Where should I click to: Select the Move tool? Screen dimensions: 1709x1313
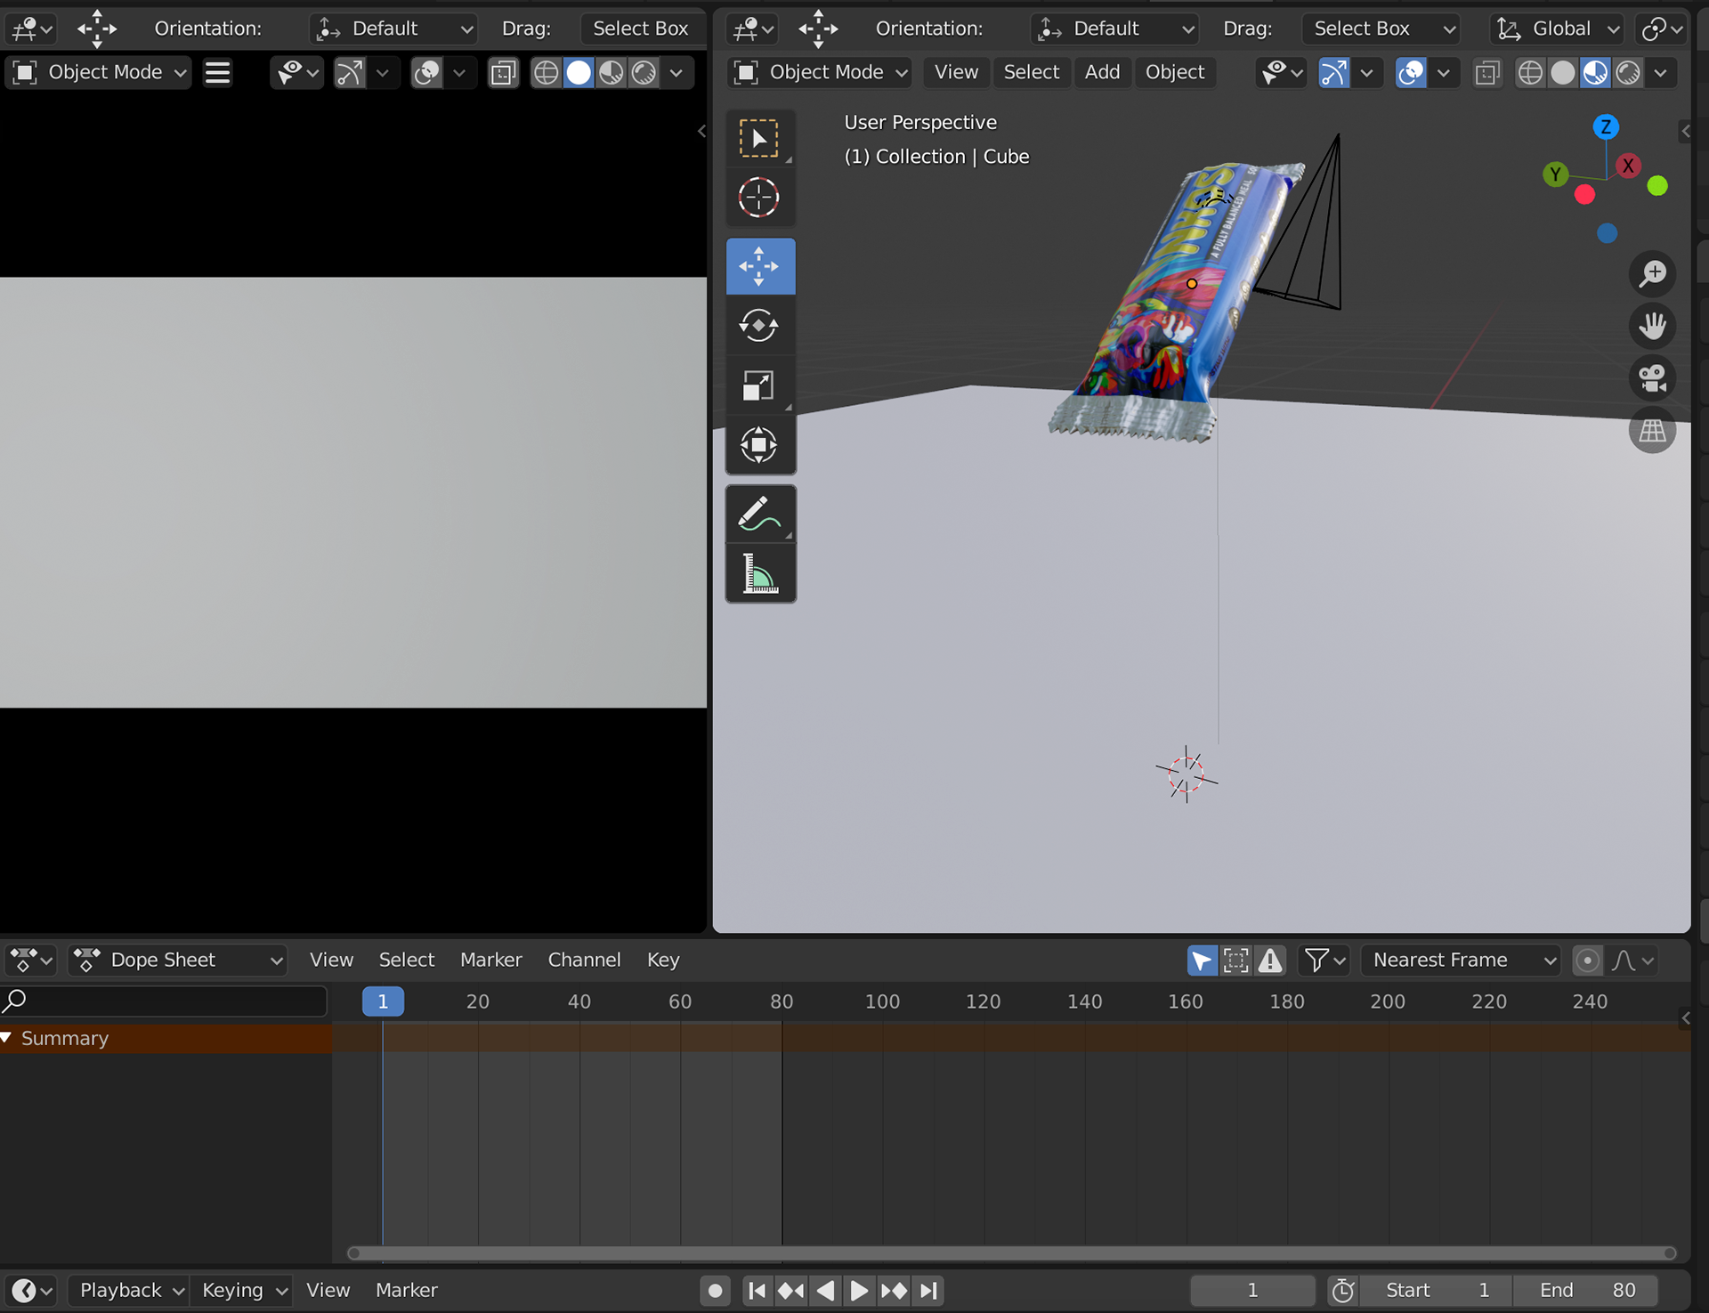click(x=759, y=266)
